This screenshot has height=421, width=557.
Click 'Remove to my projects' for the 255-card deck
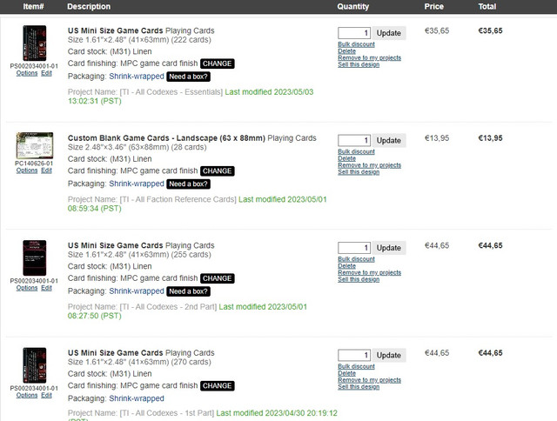click(x=369, y=272)
